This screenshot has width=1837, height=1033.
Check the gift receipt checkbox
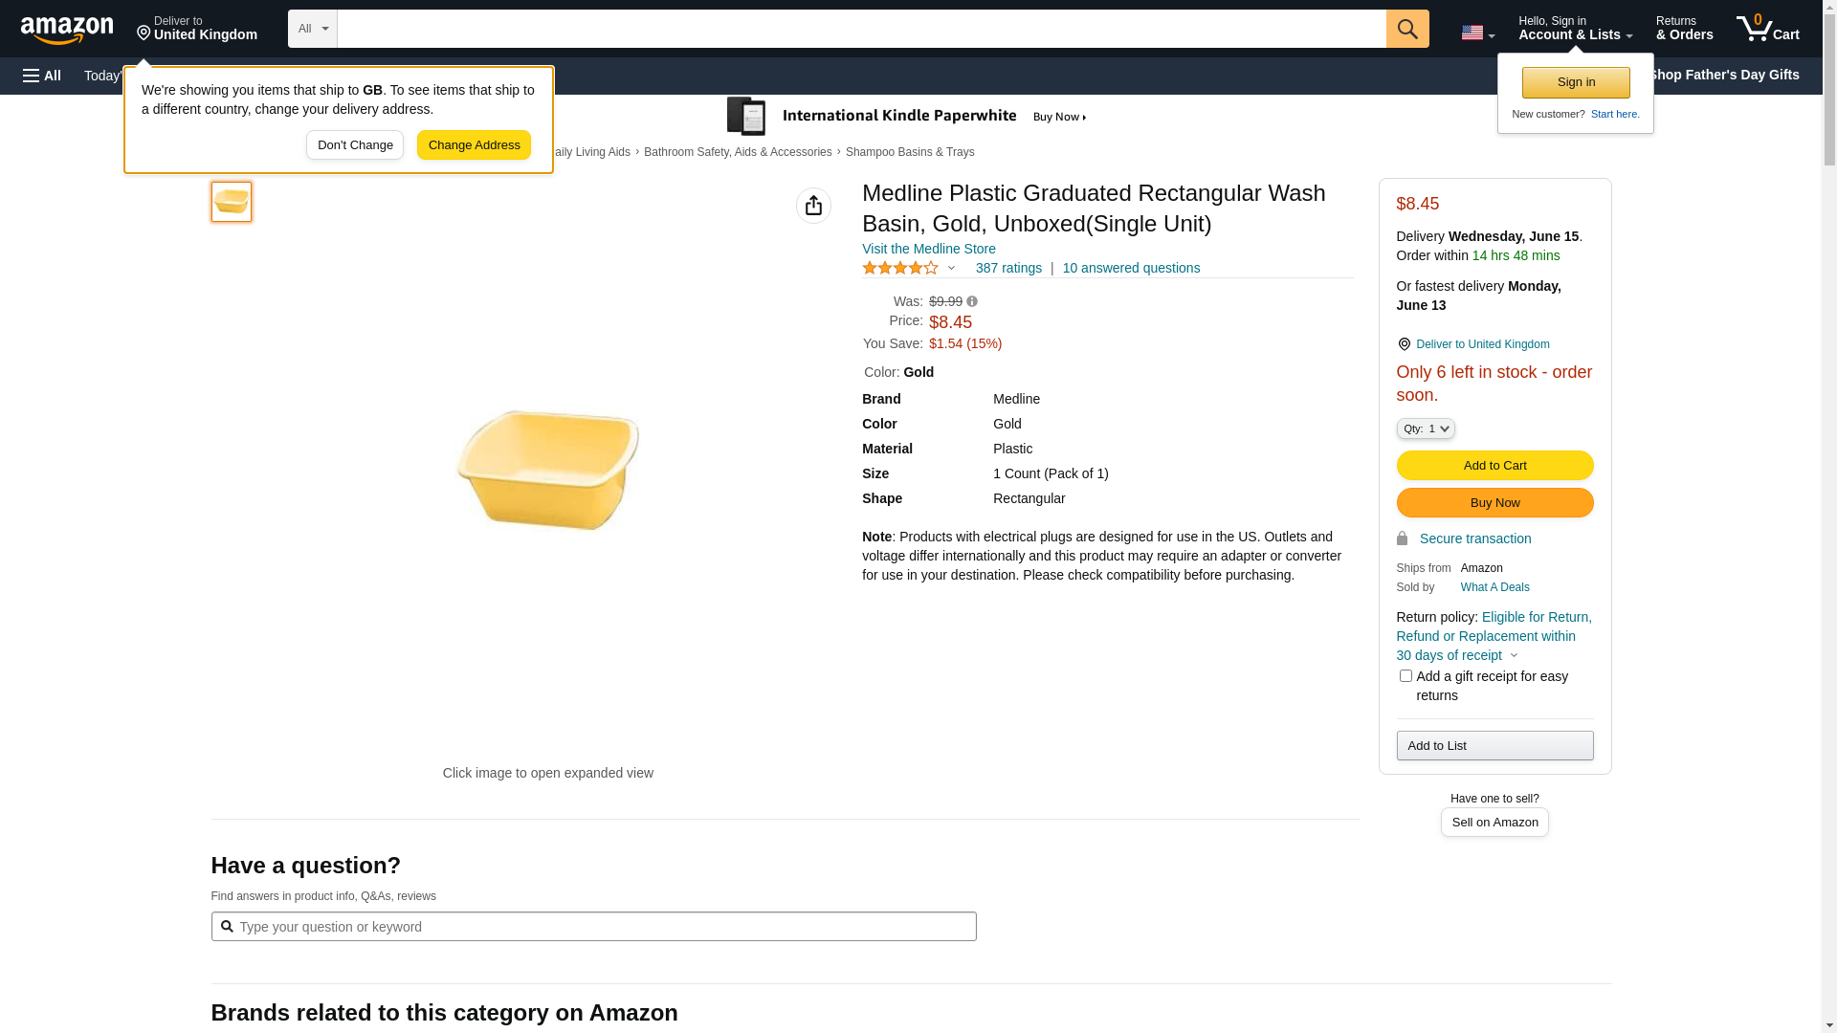1405,676
